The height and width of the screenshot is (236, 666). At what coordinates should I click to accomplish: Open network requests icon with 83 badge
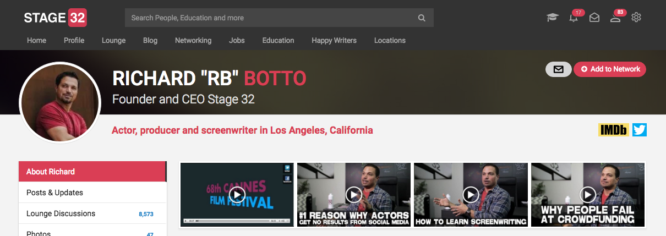[616, 17]
